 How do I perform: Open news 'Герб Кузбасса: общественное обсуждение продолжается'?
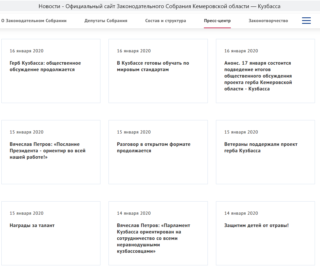point(45,66)
